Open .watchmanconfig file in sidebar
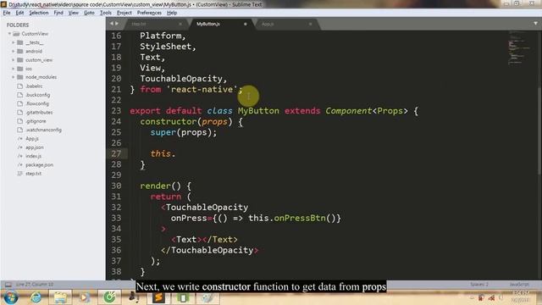 pyautogui.click(x=43, y=130)
